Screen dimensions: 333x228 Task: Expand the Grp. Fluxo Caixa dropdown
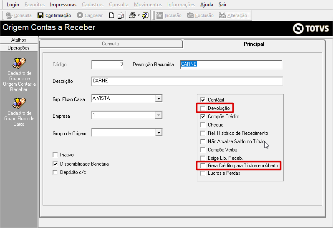(159, 99)
